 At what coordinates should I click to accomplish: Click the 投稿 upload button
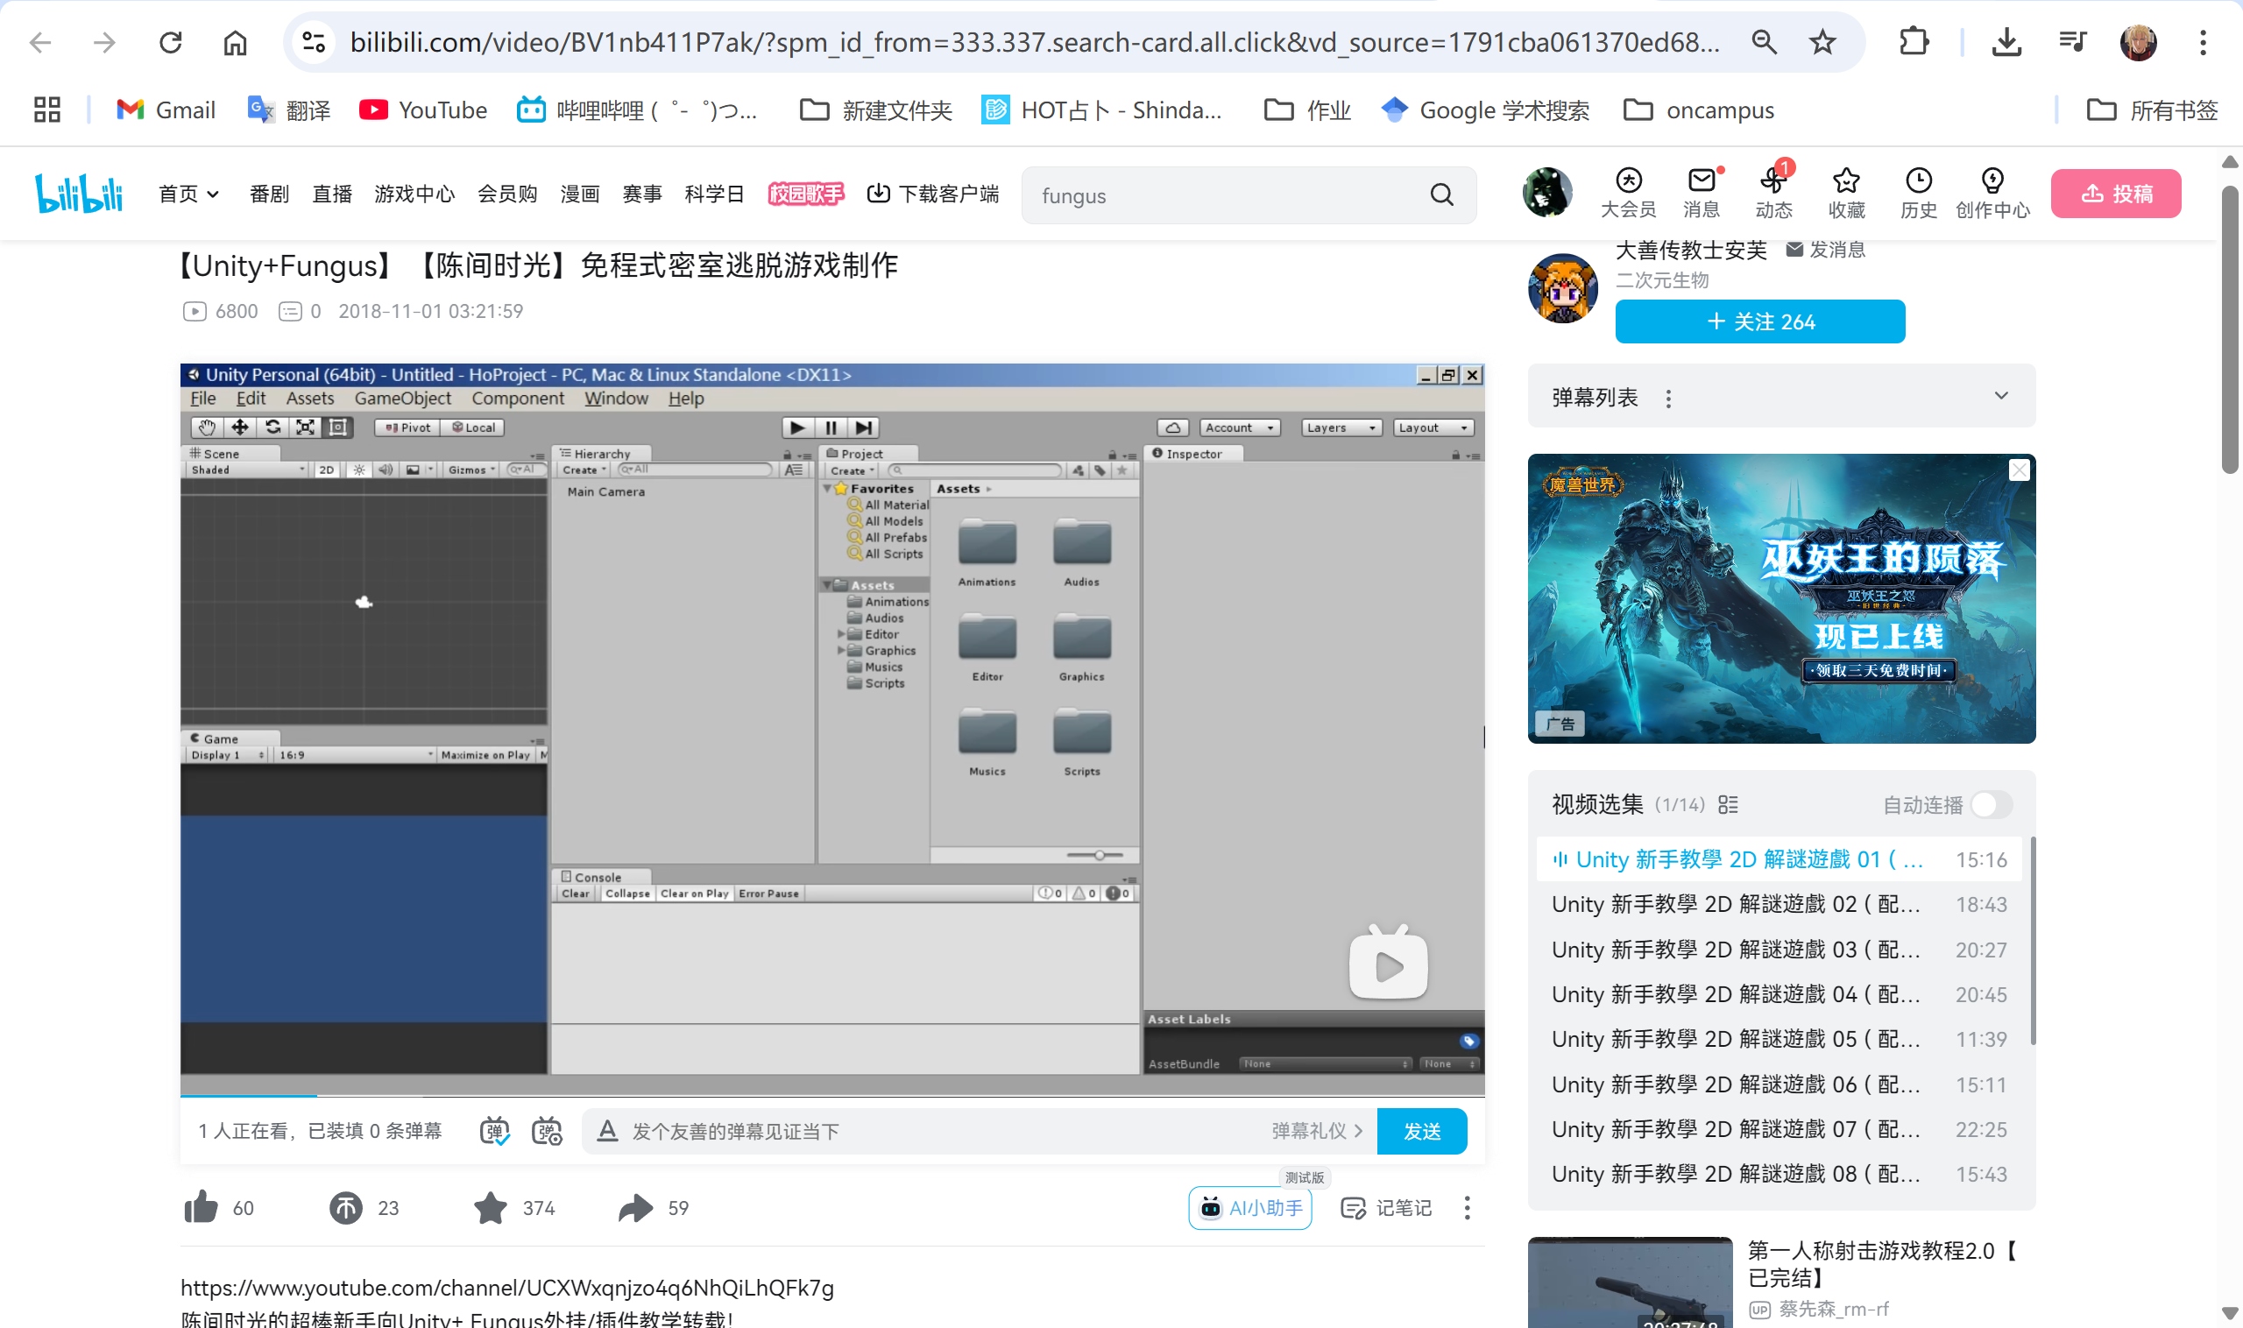pyautogui.click(x=2116, y=194)
